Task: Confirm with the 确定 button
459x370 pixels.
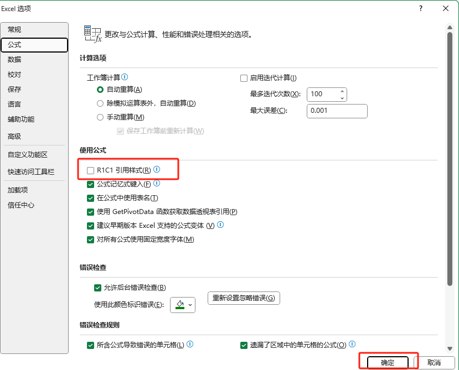Action: coord(388,363)
